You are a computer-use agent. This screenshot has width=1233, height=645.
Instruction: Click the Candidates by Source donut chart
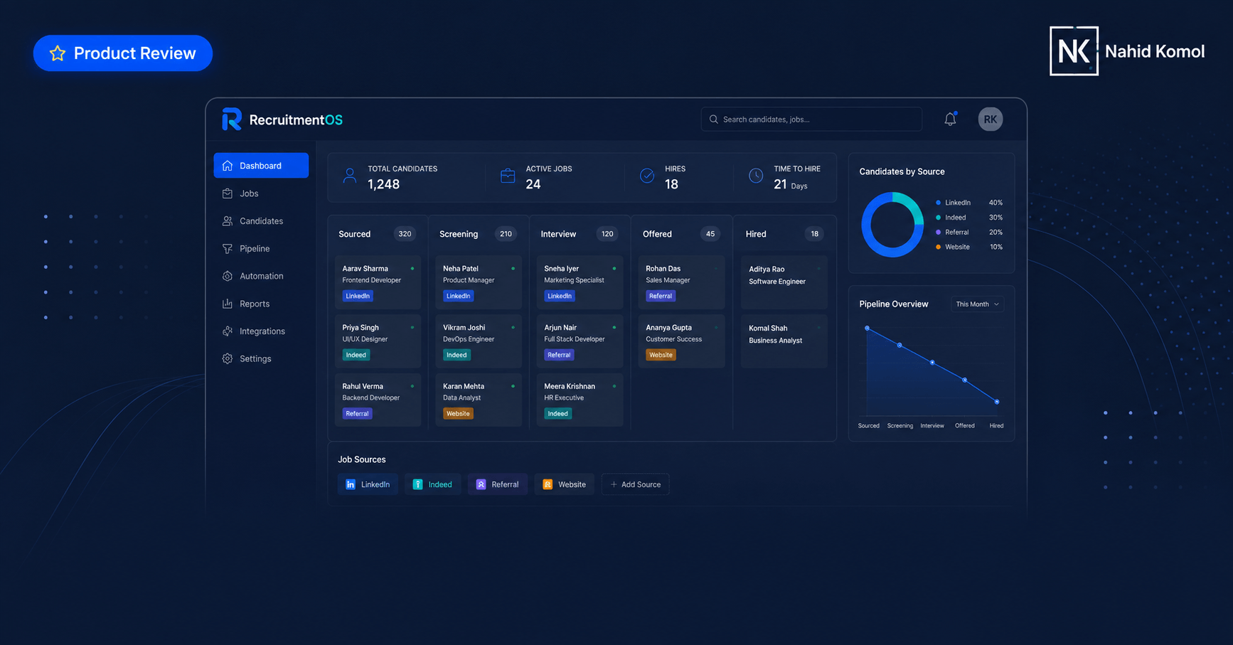(892, 225)
